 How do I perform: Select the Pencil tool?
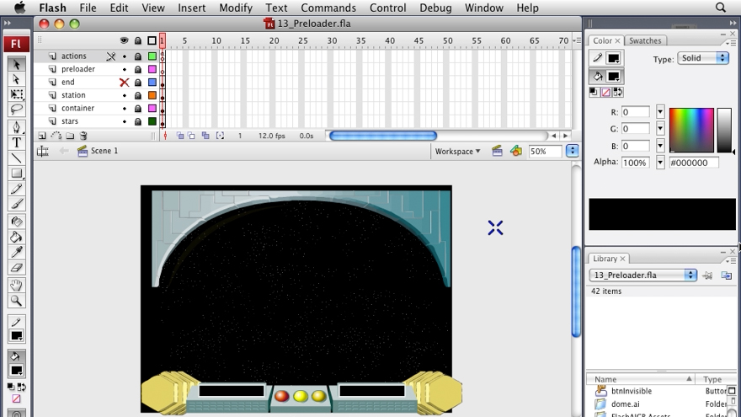point(17,189)
